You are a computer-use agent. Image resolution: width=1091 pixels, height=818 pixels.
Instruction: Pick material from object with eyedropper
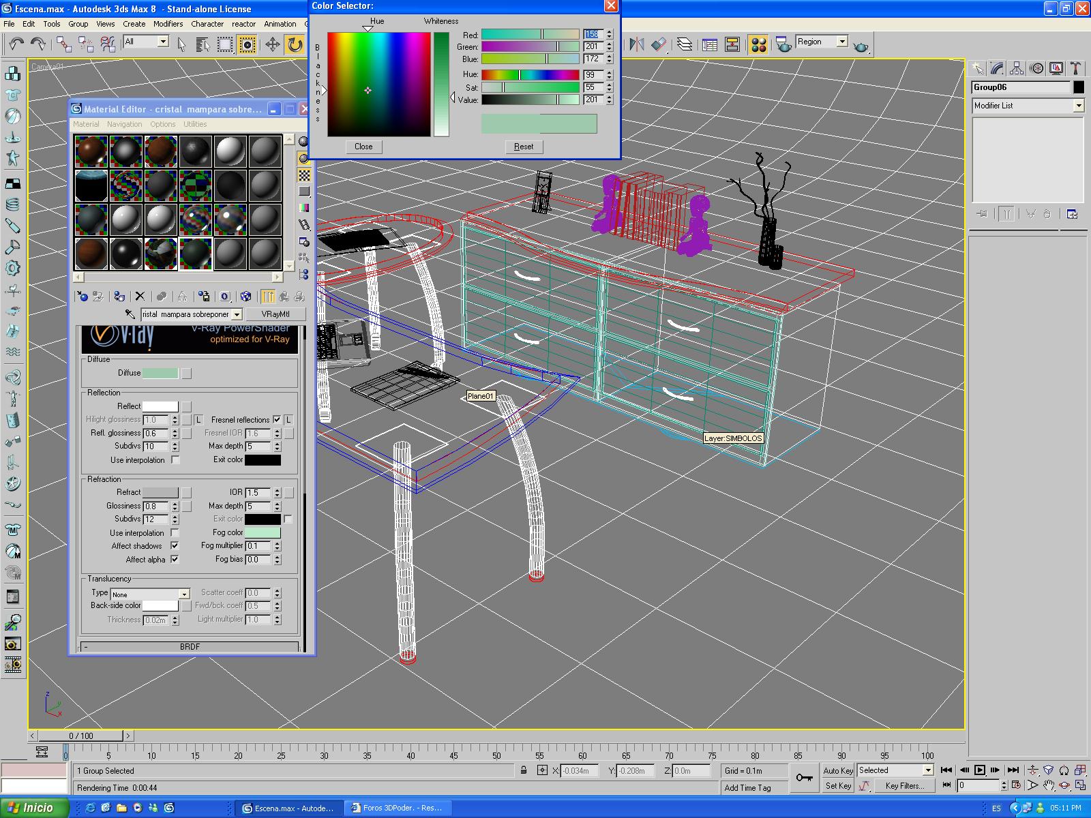click(130, 314)
